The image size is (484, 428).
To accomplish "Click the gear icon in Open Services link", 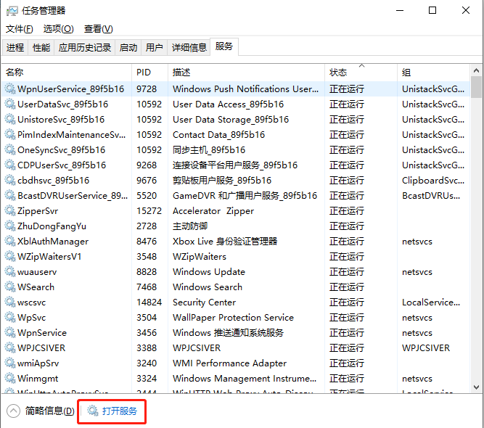I will click(x=93, y=411).
